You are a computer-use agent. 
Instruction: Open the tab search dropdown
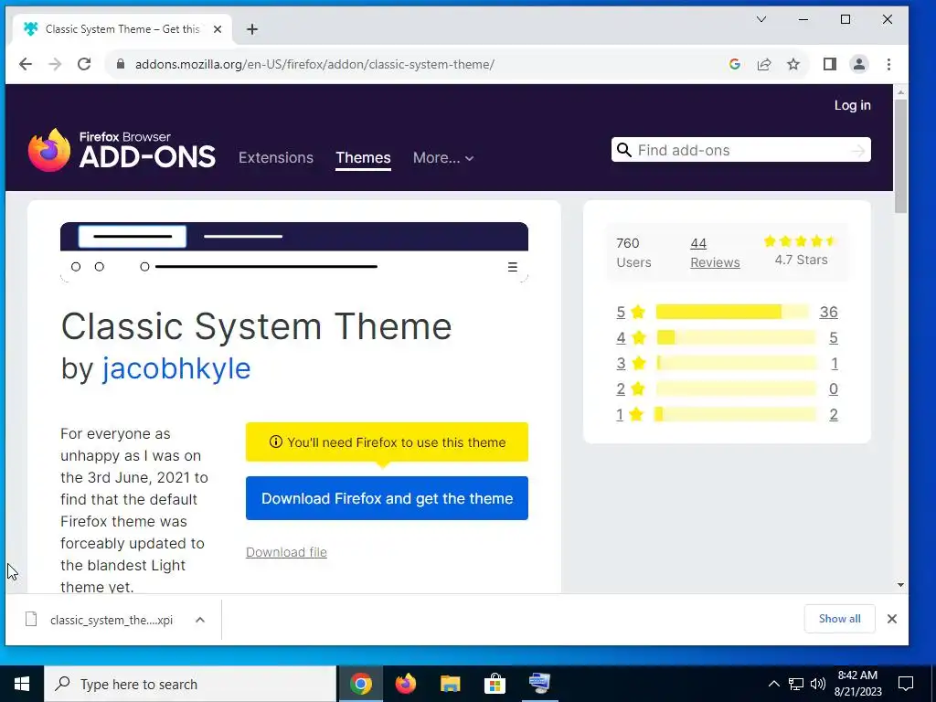[761, 19]
